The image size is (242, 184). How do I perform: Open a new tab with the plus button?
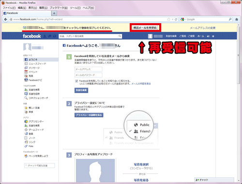[54, 13]
